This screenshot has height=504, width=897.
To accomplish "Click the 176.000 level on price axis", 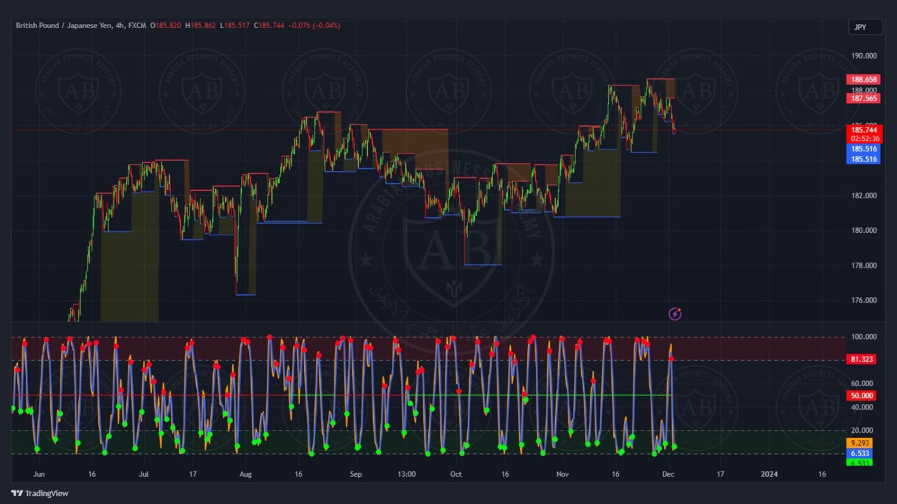I will click(864, 300).
